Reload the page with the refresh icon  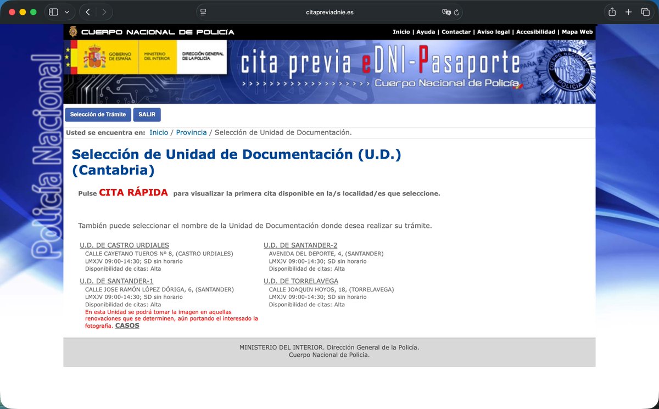coord(457,12)
